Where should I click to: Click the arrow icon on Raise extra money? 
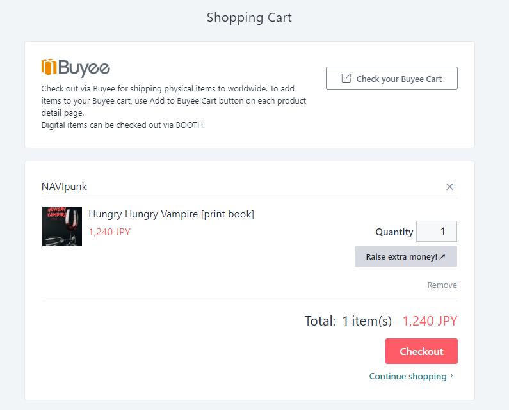pyautogui.click(x=442, y=256)
